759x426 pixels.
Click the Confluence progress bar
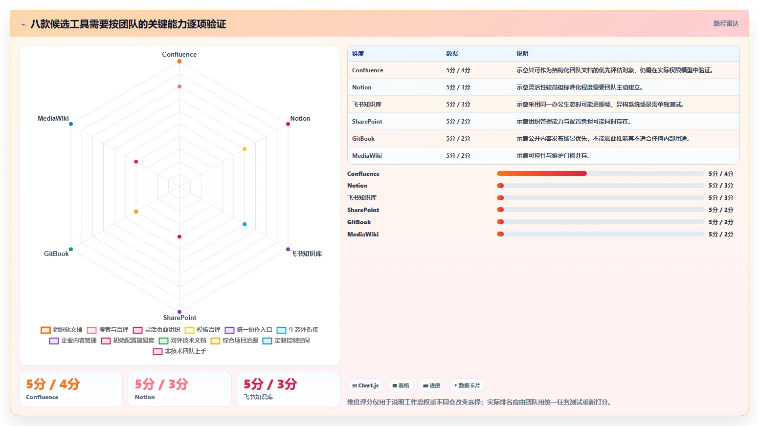601,173
